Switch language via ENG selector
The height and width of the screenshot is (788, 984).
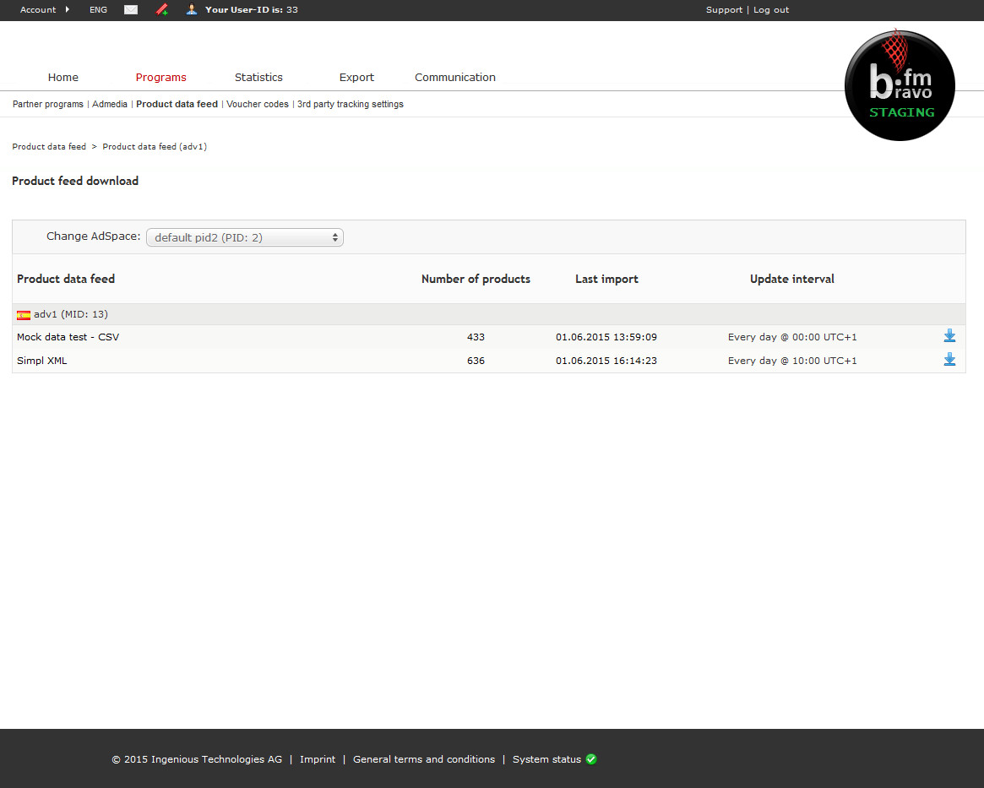(99, 9)
